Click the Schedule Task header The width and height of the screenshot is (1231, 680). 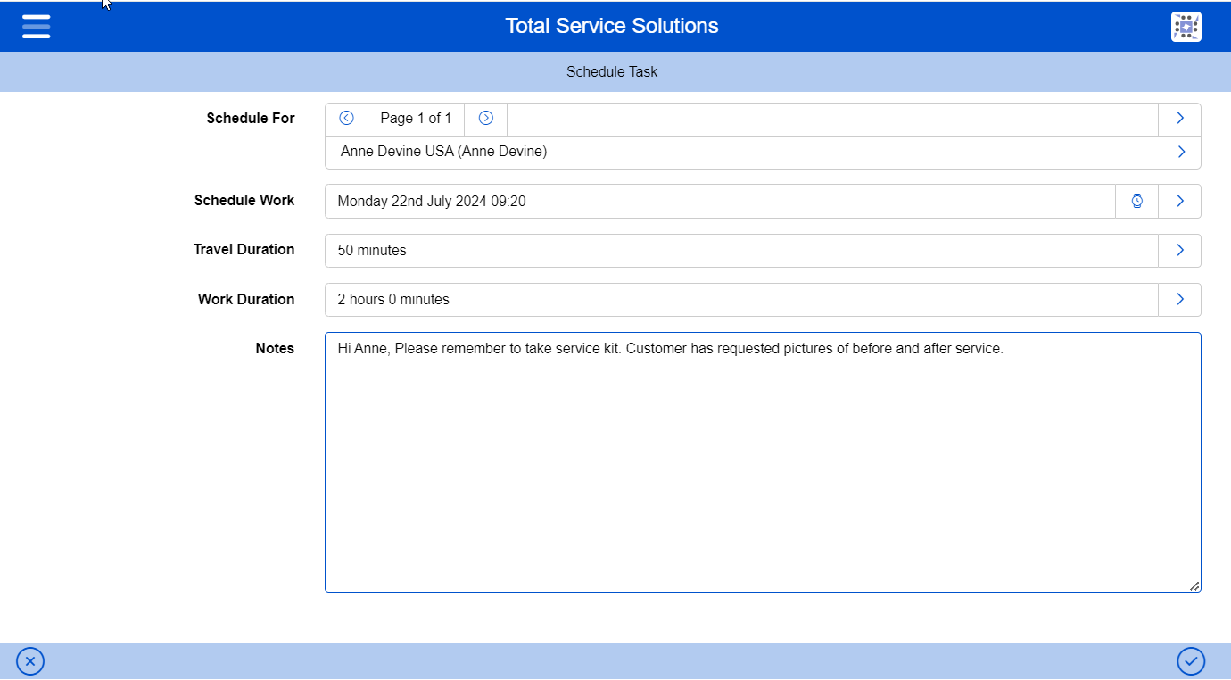(612, 71)
